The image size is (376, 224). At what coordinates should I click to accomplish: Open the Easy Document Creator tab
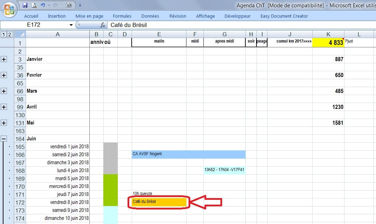coord(284,16)
